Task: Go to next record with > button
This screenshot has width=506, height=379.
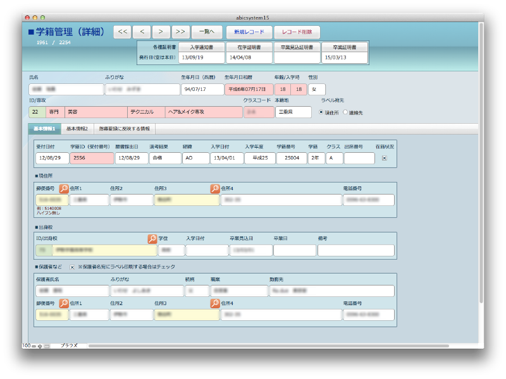Action: [x=161, y=32]
